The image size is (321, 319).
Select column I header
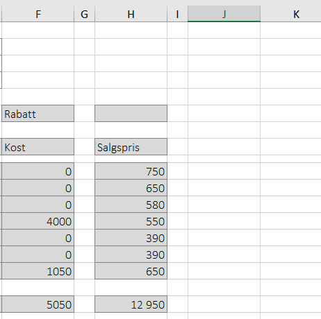click(177, 14)
